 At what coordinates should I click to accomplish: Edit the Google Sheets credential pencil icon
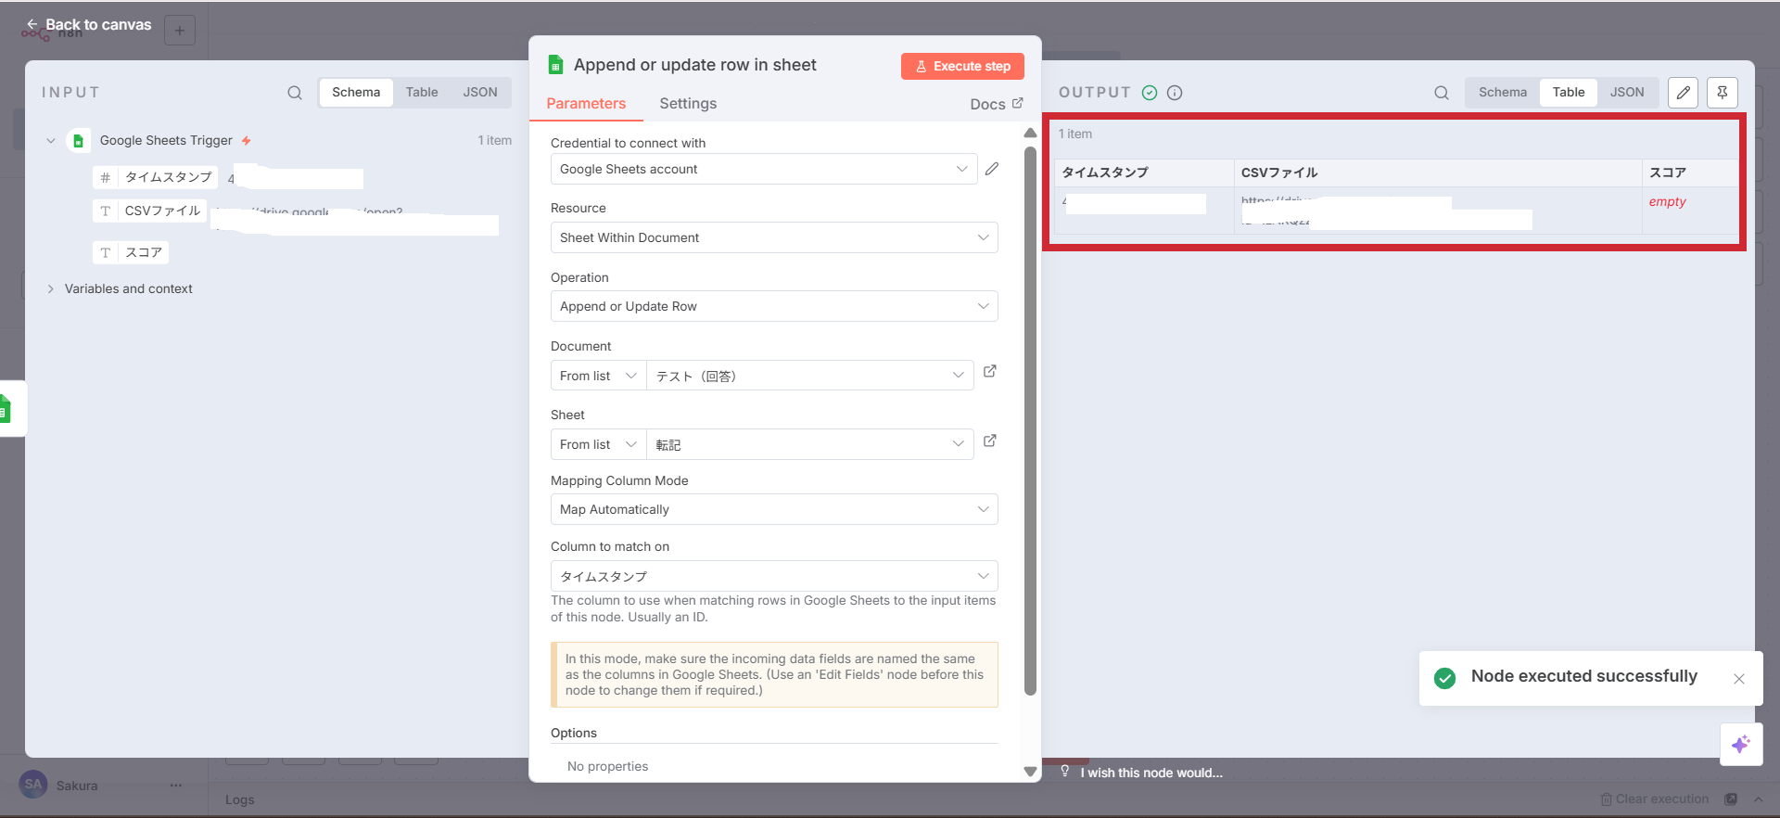992,169
